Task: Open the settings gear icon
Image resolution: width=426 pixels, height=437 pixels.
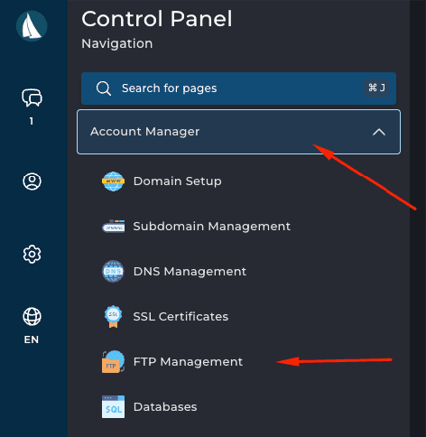Action: click(x=32, y=255)
